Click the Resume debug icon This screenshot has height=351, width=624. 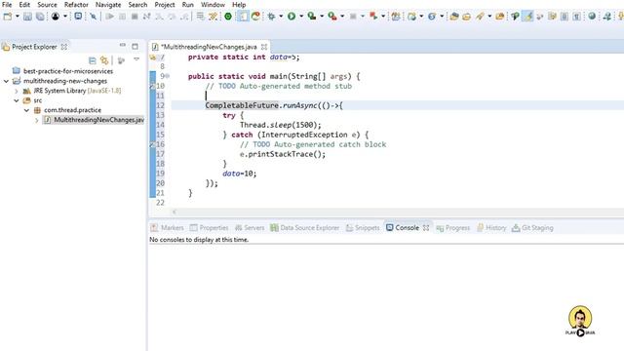point(109,17)
